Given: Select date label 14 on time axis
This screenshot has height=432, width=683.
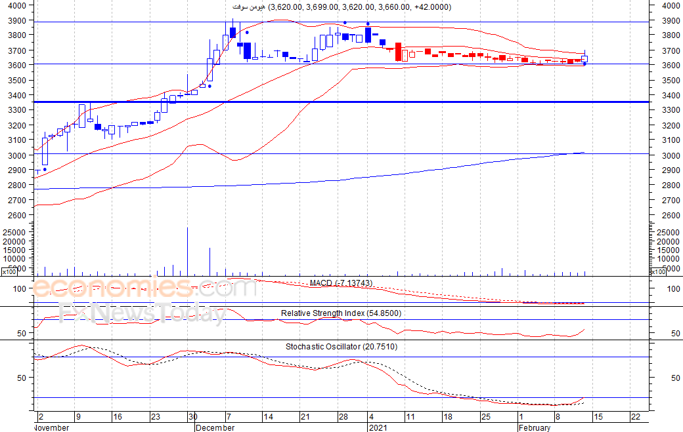Looking at the screenshot, I should click(269, 417).
